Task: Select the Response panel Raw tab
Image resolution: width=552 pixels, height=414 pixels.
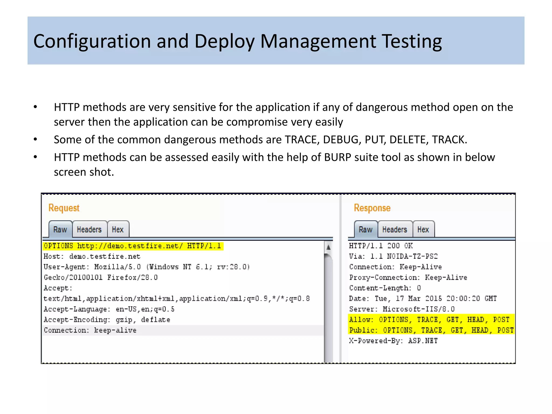Action: [x=366, y=229]
